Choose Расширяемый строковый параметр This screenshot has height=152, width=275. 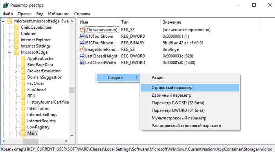point(190,126)
